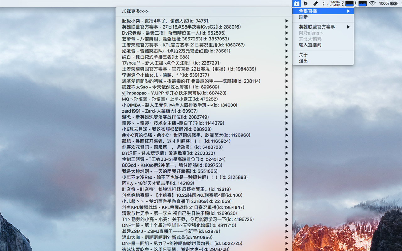Expand submenu arrow for 纯白 row

[287, 57]
